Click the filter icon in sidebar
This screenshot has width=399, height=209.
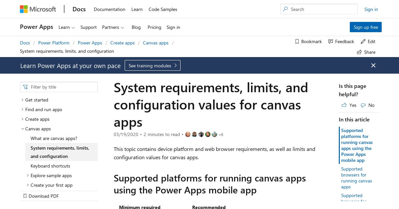[x=25, y=87]
